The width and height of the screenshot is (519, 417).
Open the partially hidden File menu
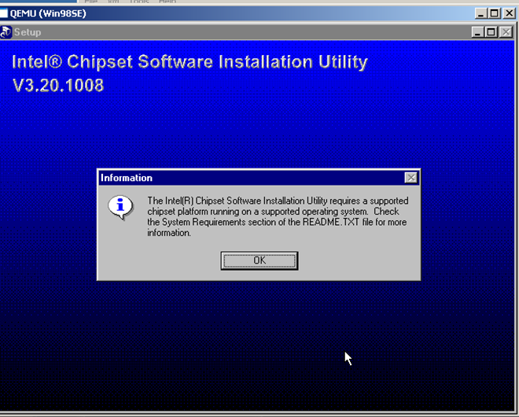(x=92, y=2)
